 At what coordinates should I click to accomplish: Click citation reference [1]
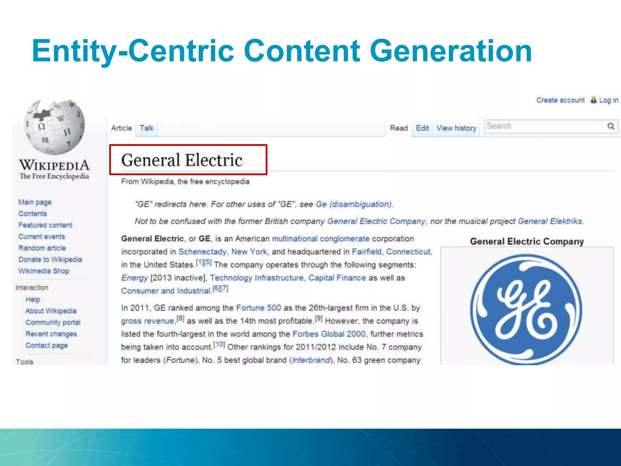point(200,262)
